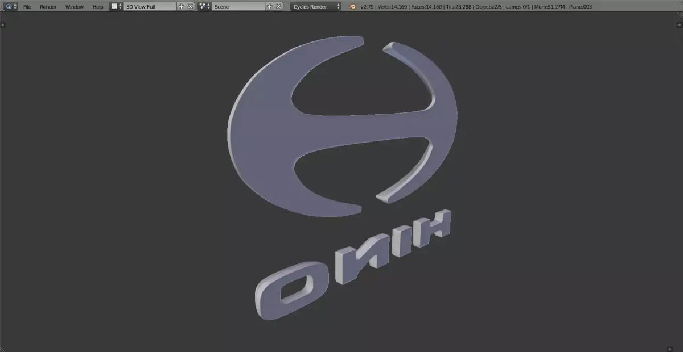Click the 'Faces:14,160' statistic text
Viewport: 683px width, 352px height.
[x=426, y=7]
